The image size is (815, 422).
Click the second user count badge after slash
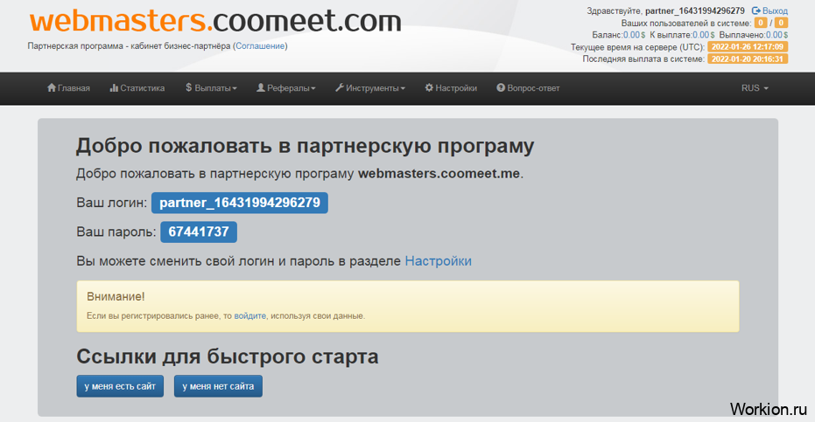(781, 23)
